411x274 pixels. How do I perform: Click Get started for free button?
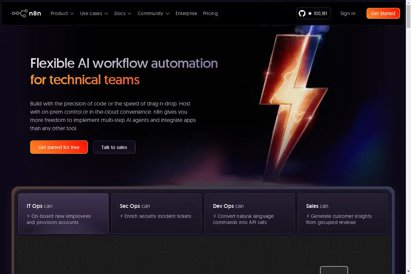[x=59, y=147]
